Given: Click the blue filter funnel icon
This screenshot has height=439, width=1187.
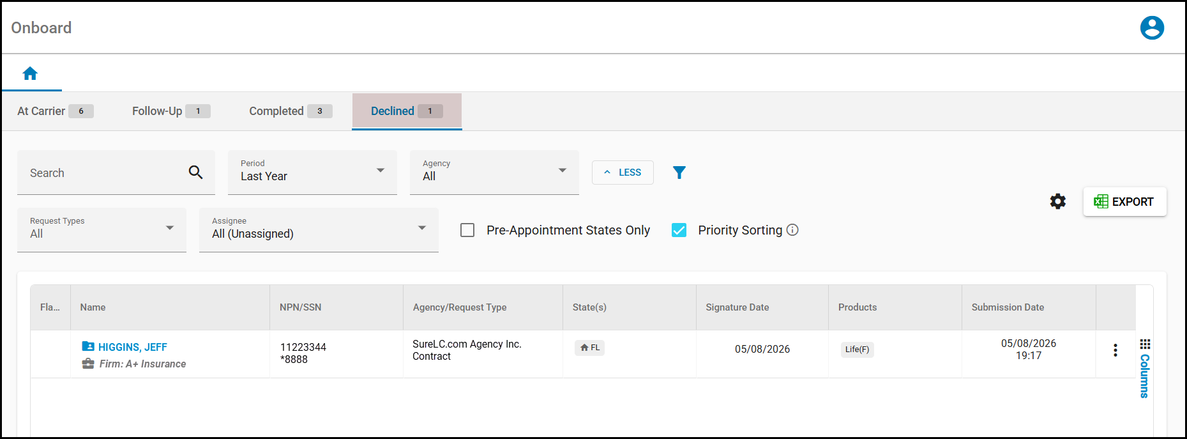Looking at the screenshot, I should click(679, 173).
